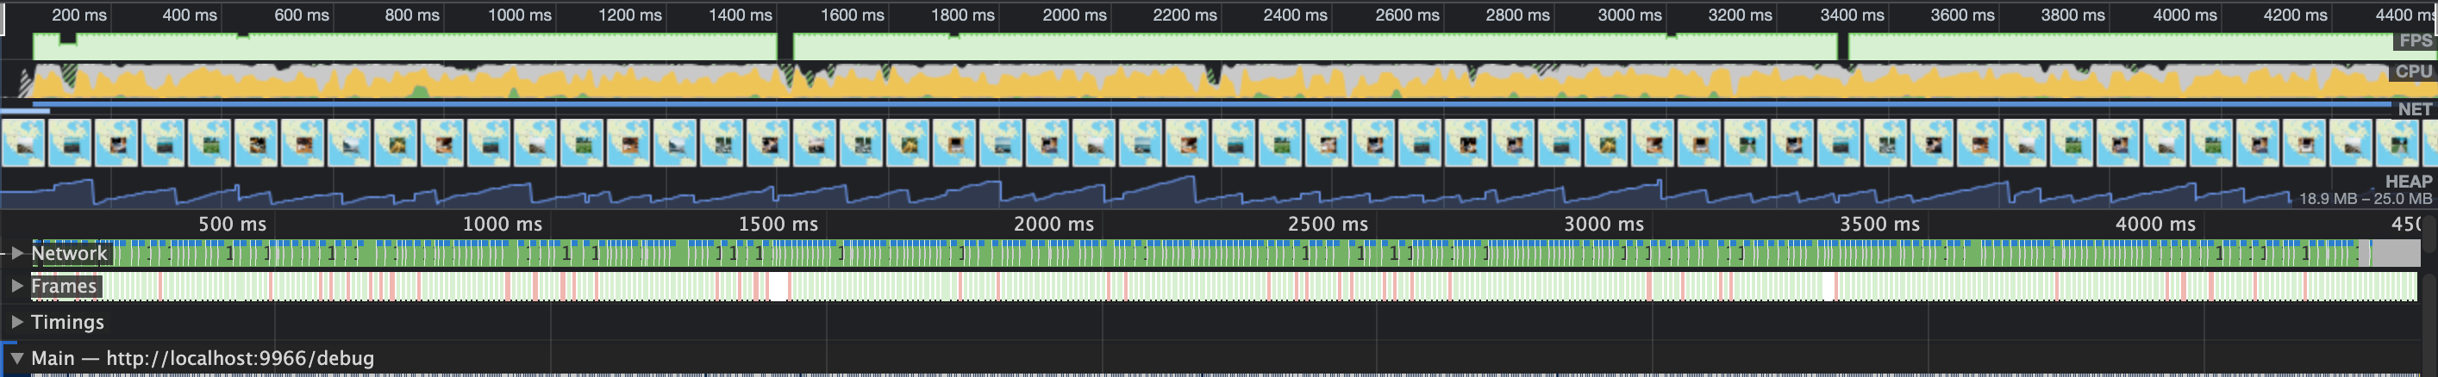
Task: Select the 1800 ms overview marker
Action: click(x=962, y=15)
